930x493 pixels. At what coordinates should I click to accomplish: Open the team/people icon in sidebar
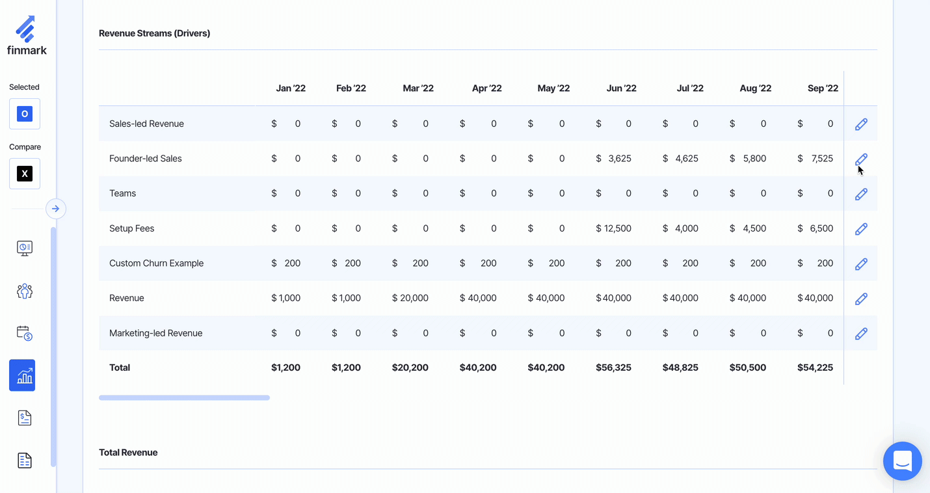25,291
